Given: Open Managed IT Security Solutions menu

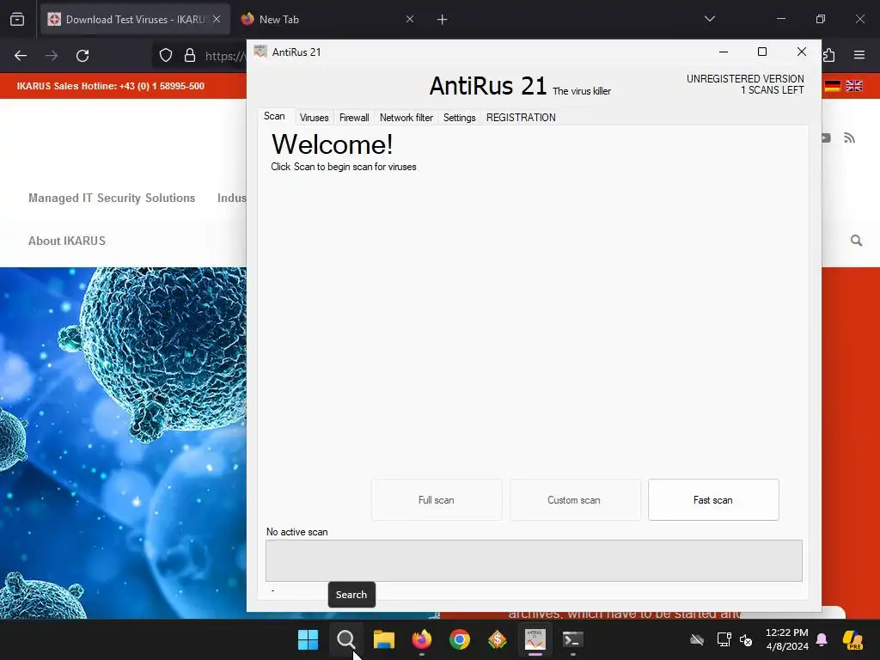Looking at the screenshot, I should [x=112, y=199].
